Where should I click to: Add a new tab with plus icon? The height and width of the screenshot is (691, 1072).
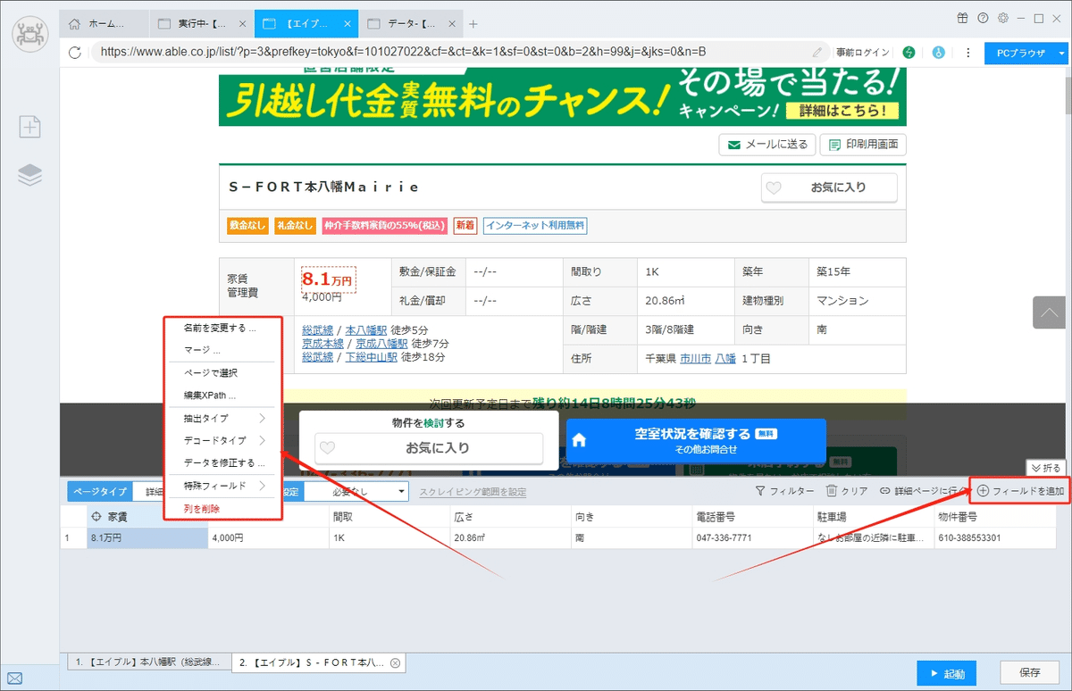[x=473, y=24]
